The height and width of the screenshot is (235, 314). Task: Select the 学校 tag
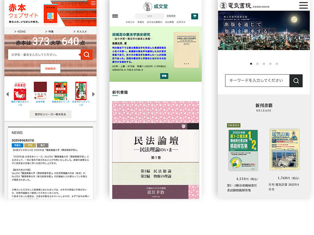30,145
